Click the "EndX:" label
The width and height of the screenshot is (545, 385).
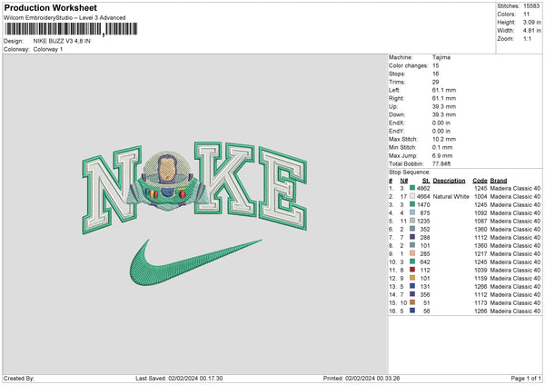(397, 123)
